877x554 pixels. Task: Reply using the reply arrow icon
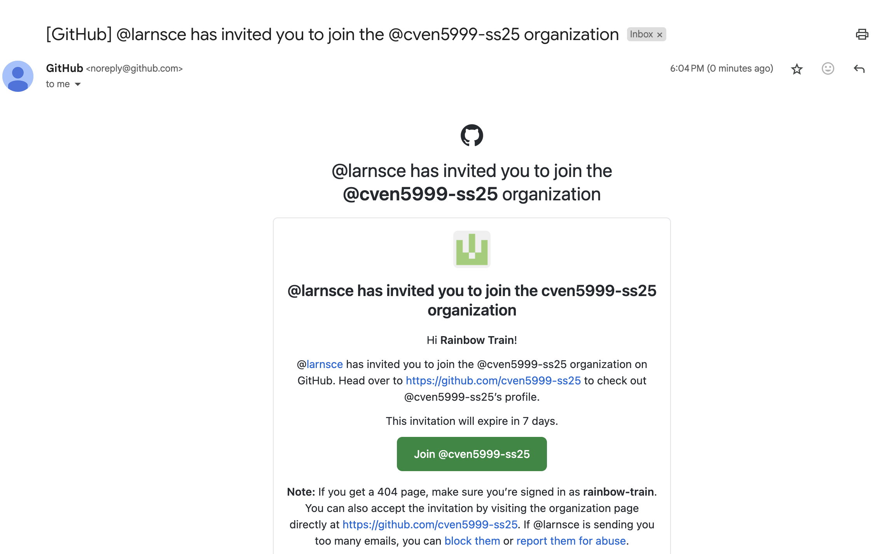859,69
